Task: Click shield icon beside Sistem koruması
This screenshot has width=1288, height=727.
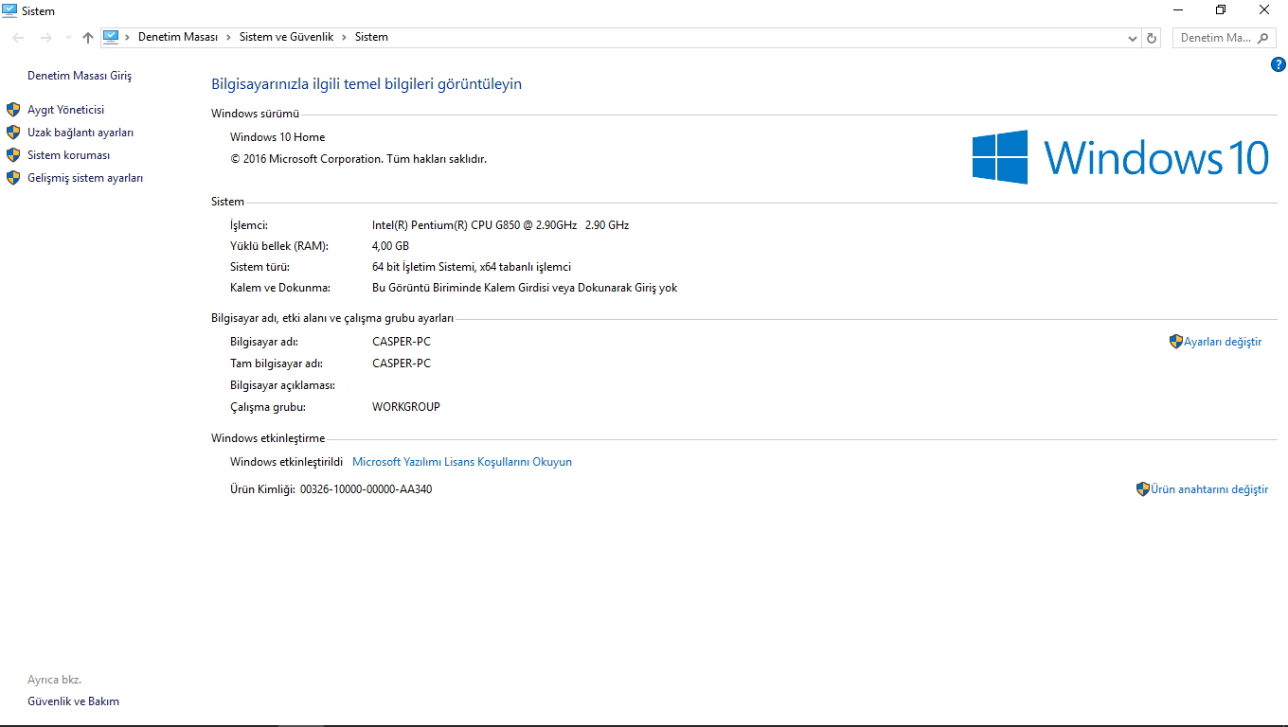Action: 13,155
